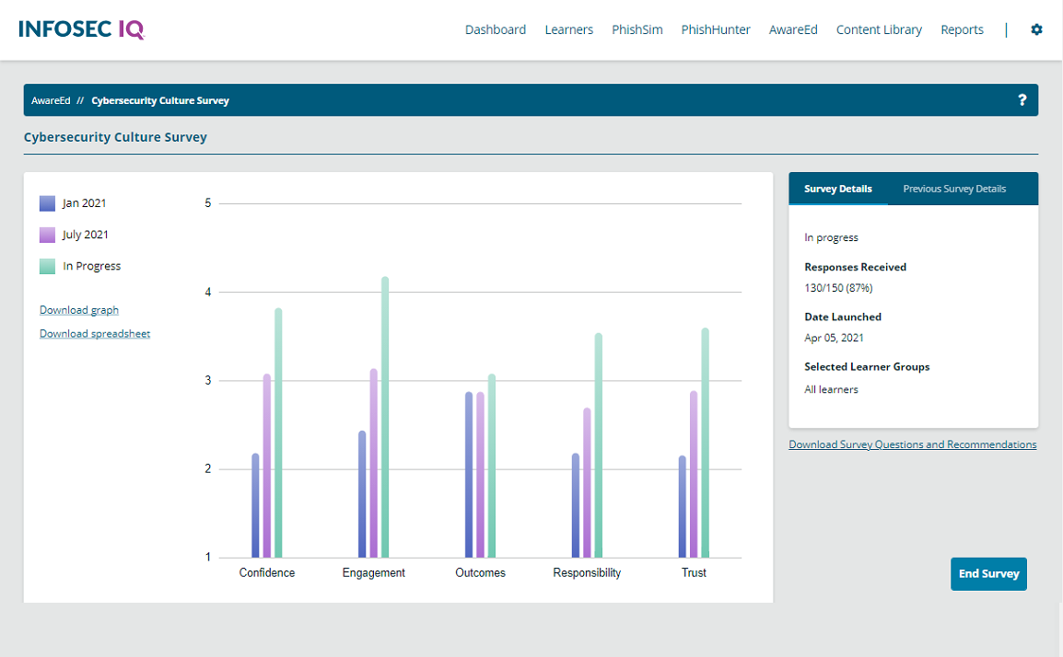The width and height of the screenshot is (1063, 657).
Task: Switch to Previous Survey Details tab
Action: click(x=953, y=189)
